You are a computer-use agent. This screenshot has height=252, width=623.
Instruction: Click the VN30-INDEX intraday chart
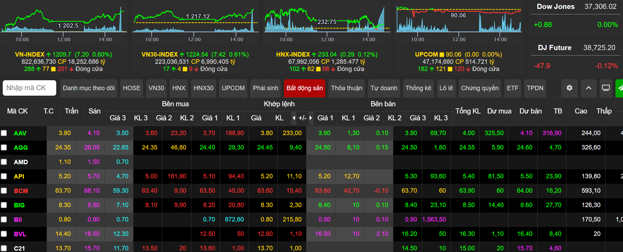(195, 21)
